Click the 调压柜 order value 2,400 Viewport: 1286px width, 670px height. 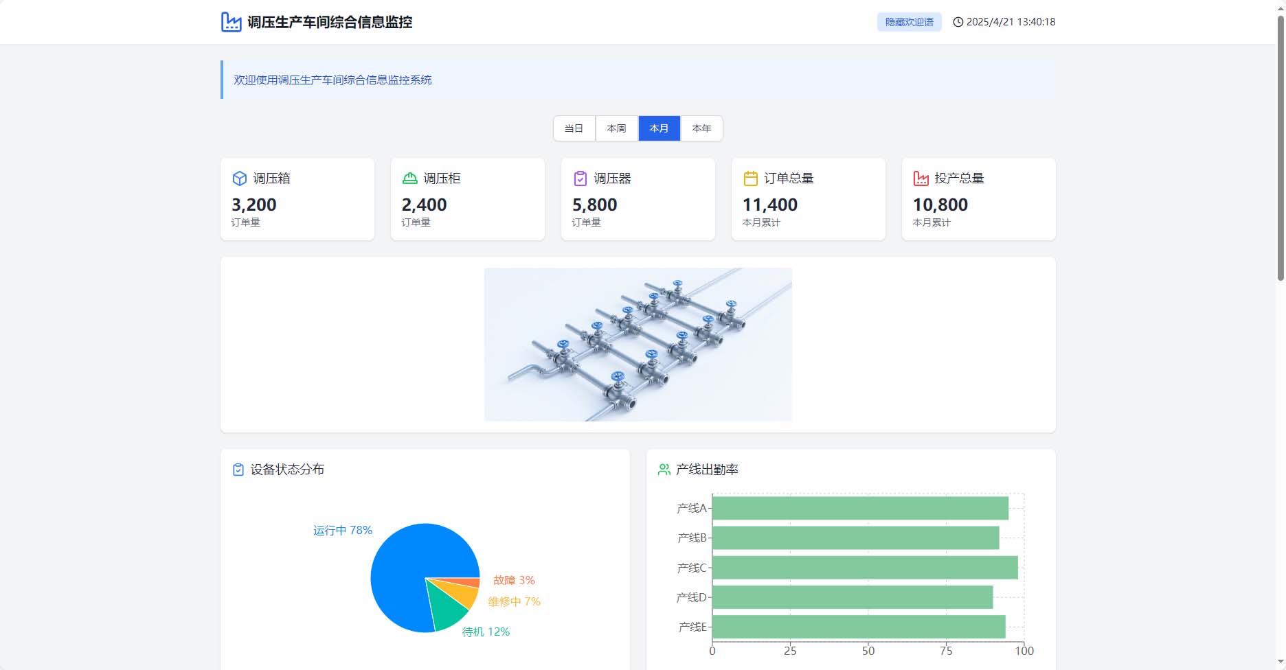425,205
